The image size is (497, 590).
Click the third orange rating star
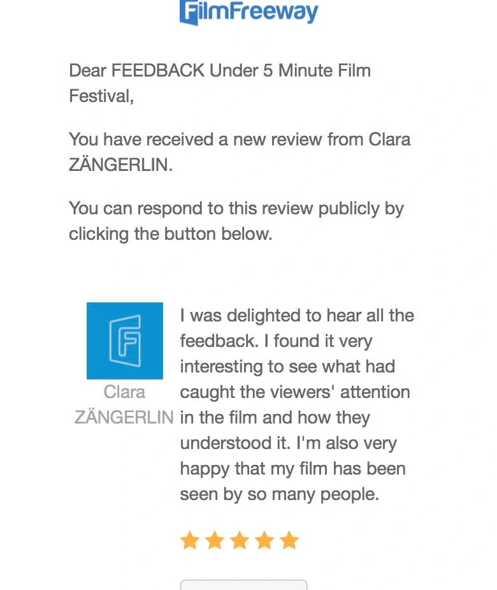[x=240, y=541]
